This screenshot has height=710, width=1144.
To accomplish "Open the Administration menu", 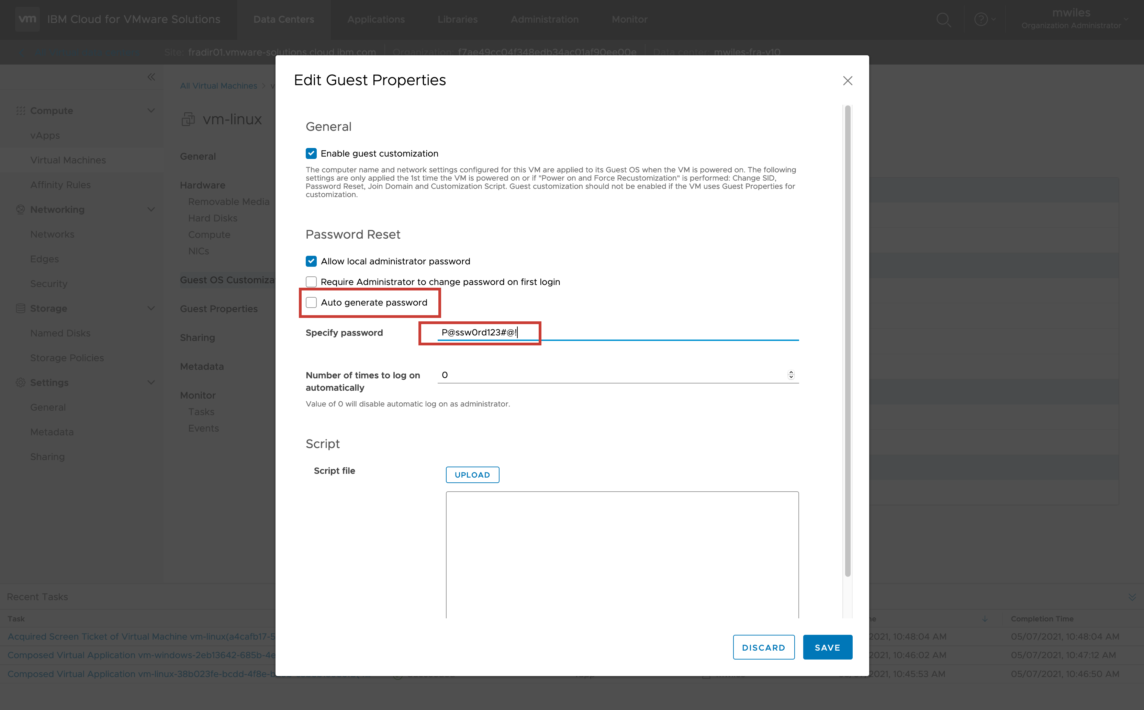I will click(545, 20).
